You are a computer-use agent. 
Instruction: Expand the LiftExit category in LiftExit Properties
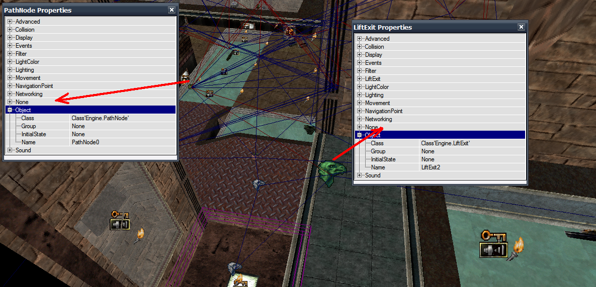[x=360, y=79]
